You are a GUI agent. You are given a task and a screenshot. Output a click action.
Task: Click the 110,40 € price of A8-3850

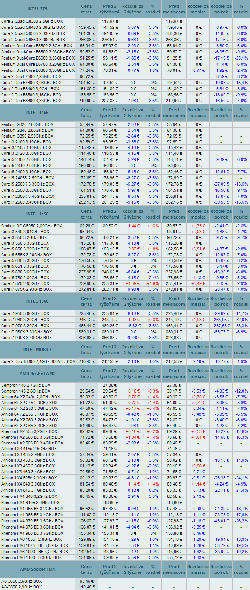pos(86,587)
